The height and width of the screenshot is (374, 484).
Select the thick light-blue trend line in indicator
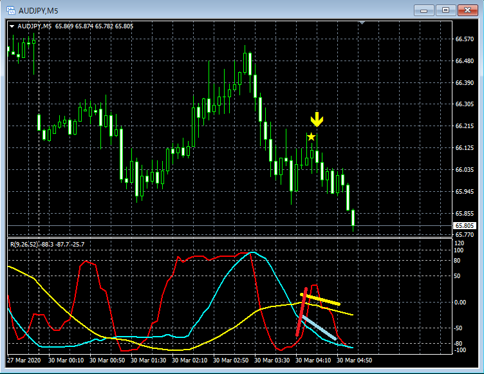point(319,328)
